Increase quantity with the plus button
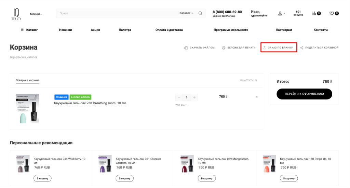The height and width of the screenshot is (188, 350). (194, 97)
